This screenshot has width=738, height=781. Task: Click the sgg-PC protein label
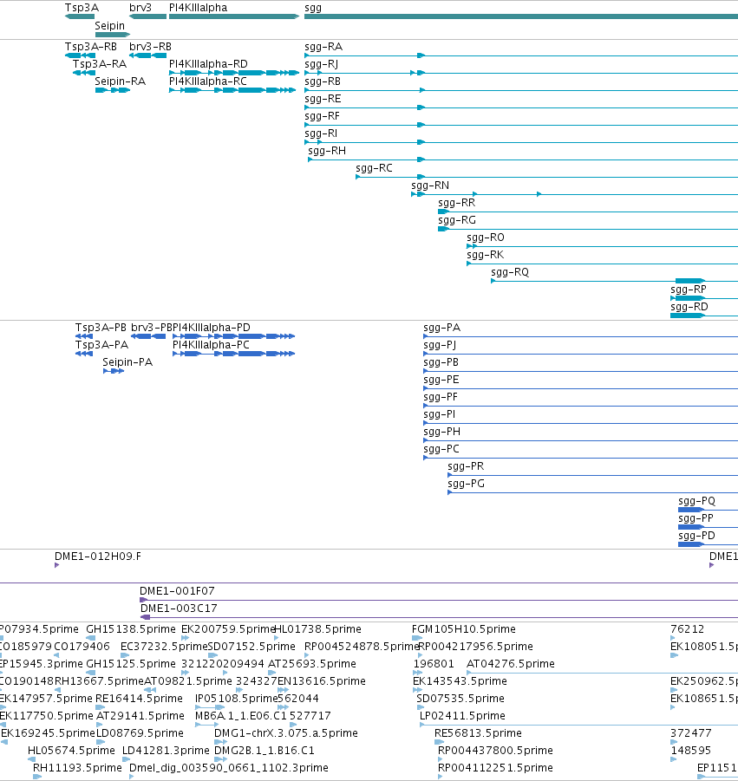[441, 449]
